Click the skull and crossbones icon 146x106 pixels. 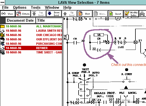point(142,14)
